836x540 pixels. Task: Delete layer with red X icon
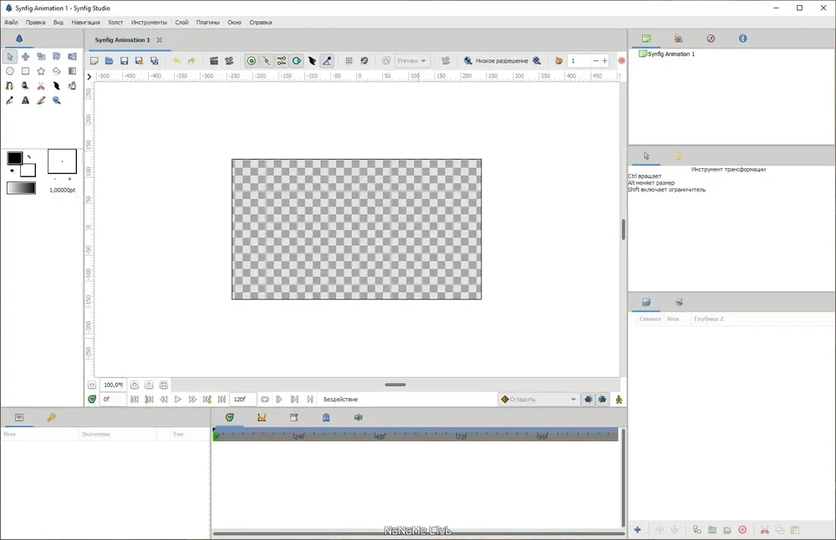click(x=742, y=529)
